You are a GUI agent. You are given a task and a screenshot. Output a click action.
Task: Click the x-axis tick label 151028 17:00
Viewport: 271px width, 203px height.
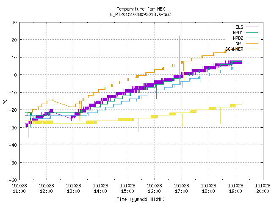click(x=182, y=189)
